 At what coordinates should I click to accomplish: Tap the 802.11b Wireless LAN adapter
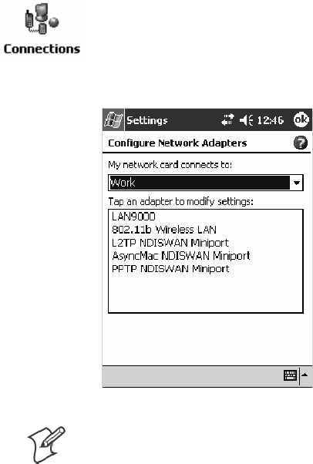click(x=164, y=230)
